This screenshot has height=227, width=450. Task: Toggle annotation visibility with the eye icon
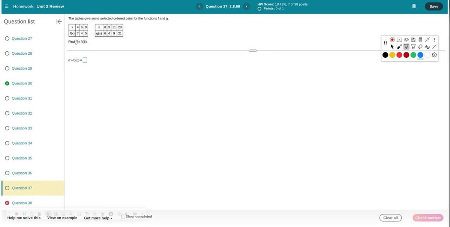pyautogui.click(x=406, y=39)
